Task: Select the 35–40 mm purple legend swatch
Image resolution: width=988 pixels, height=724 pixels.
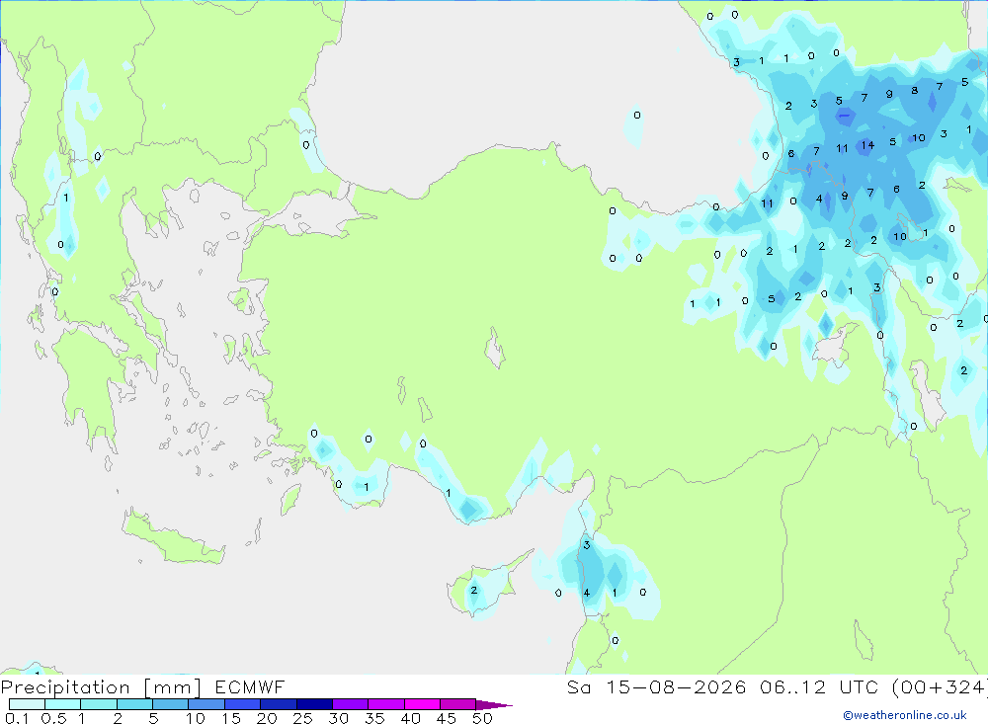Action: point(386,704)
